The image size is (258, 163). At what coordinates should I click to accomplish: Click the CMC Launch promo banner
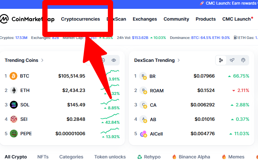click(x=228, y=3)
